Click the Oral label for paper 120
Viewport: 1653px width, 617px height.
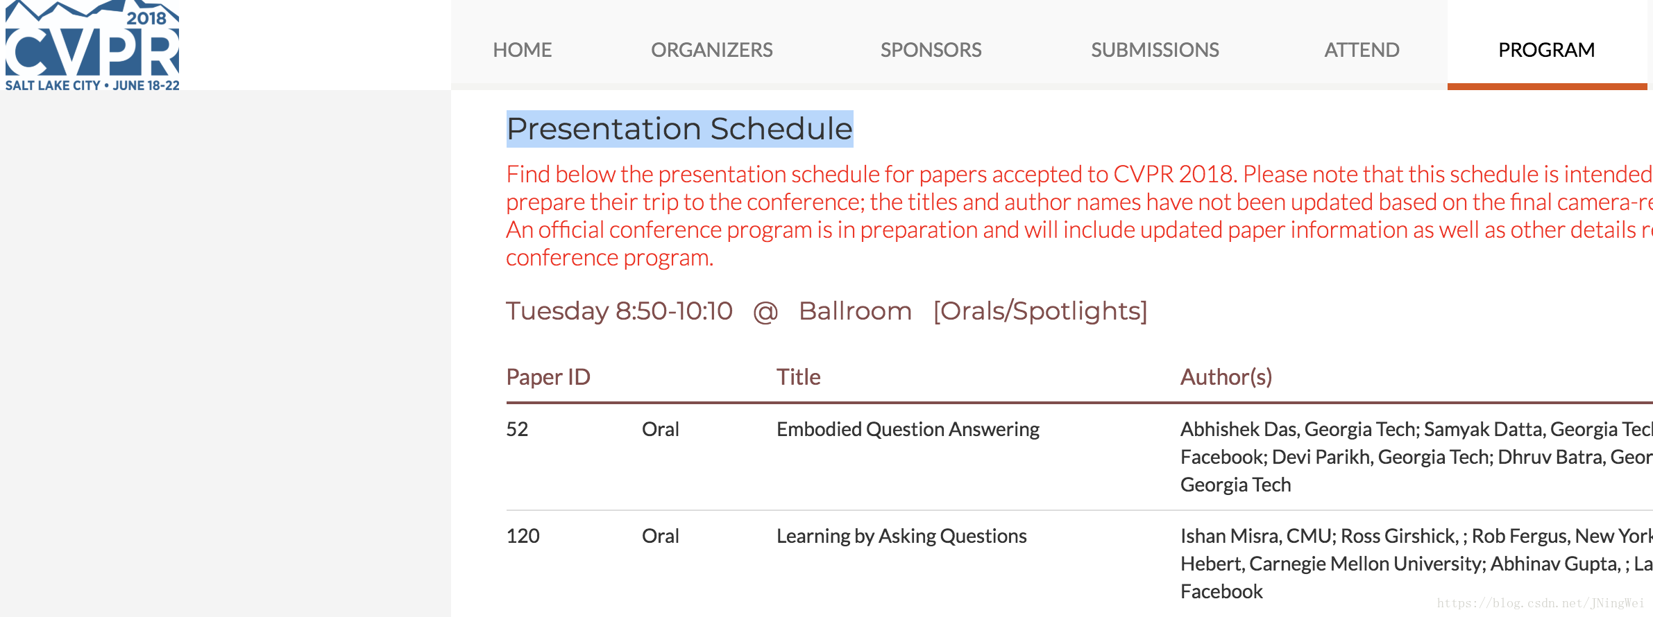[660, 536]
